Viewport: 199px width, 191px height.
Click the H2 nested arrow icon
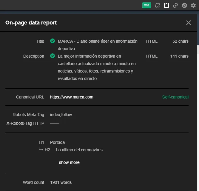point(41,149)
